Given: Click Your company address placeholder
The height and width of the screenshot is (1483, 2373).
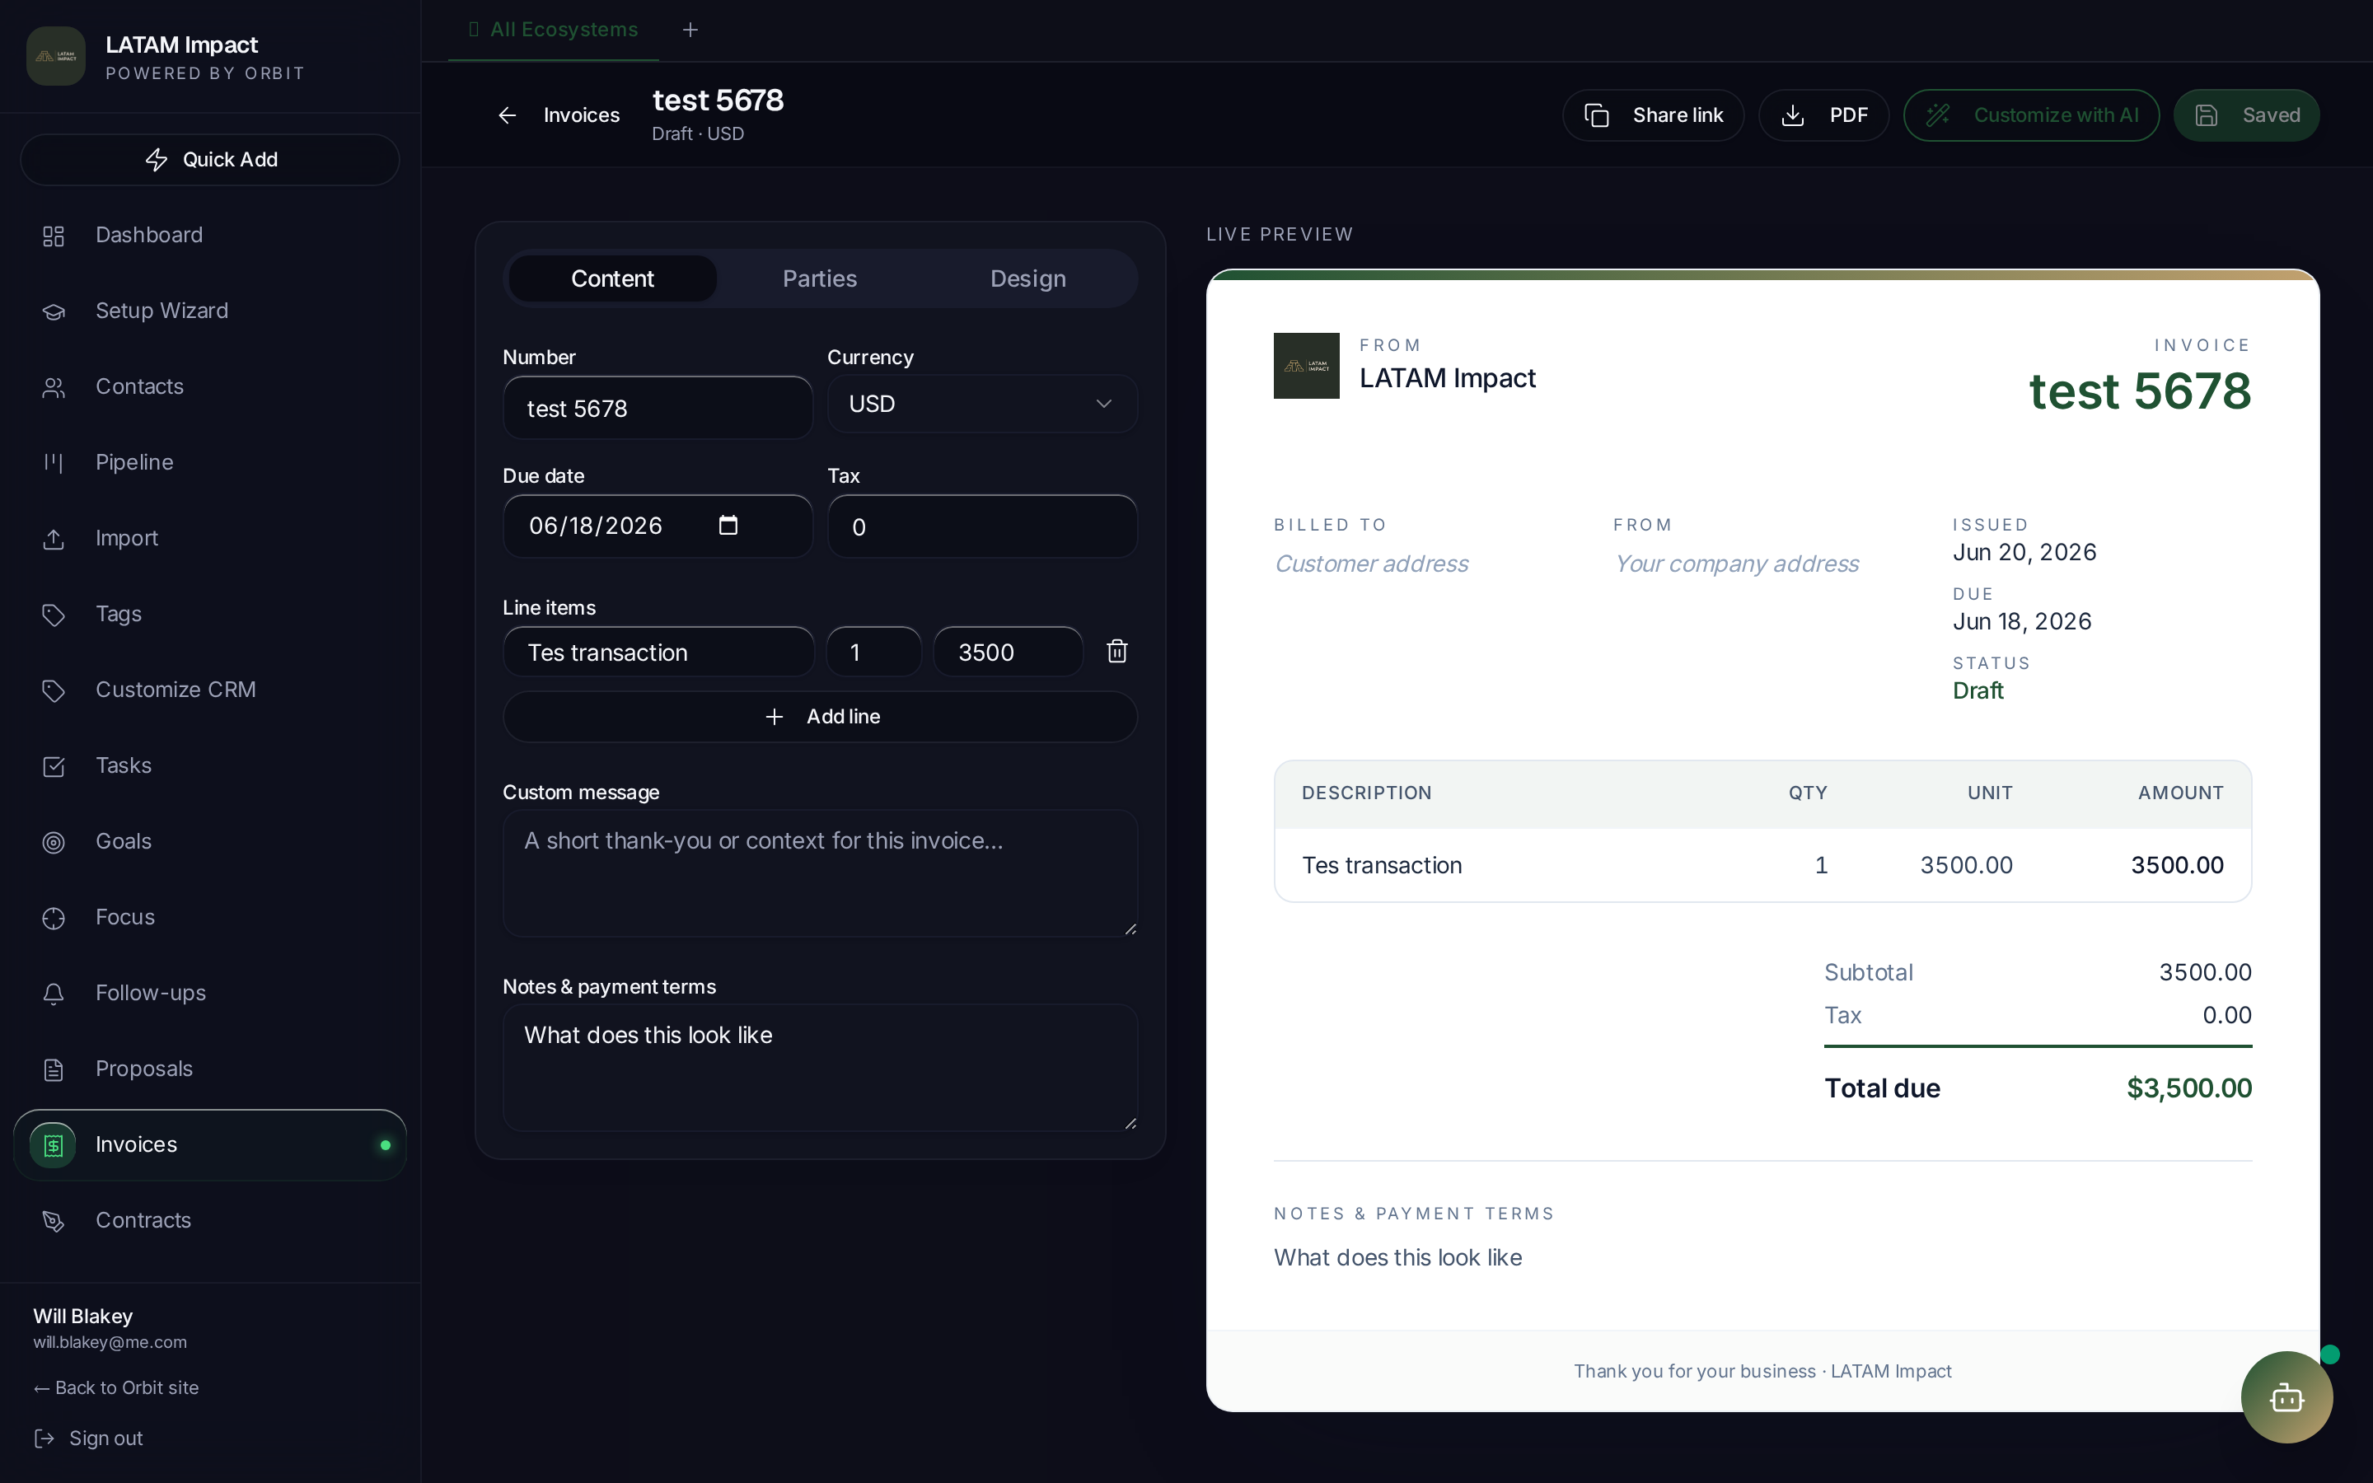Looking at the screenshot, I should tap(1735, 564).
